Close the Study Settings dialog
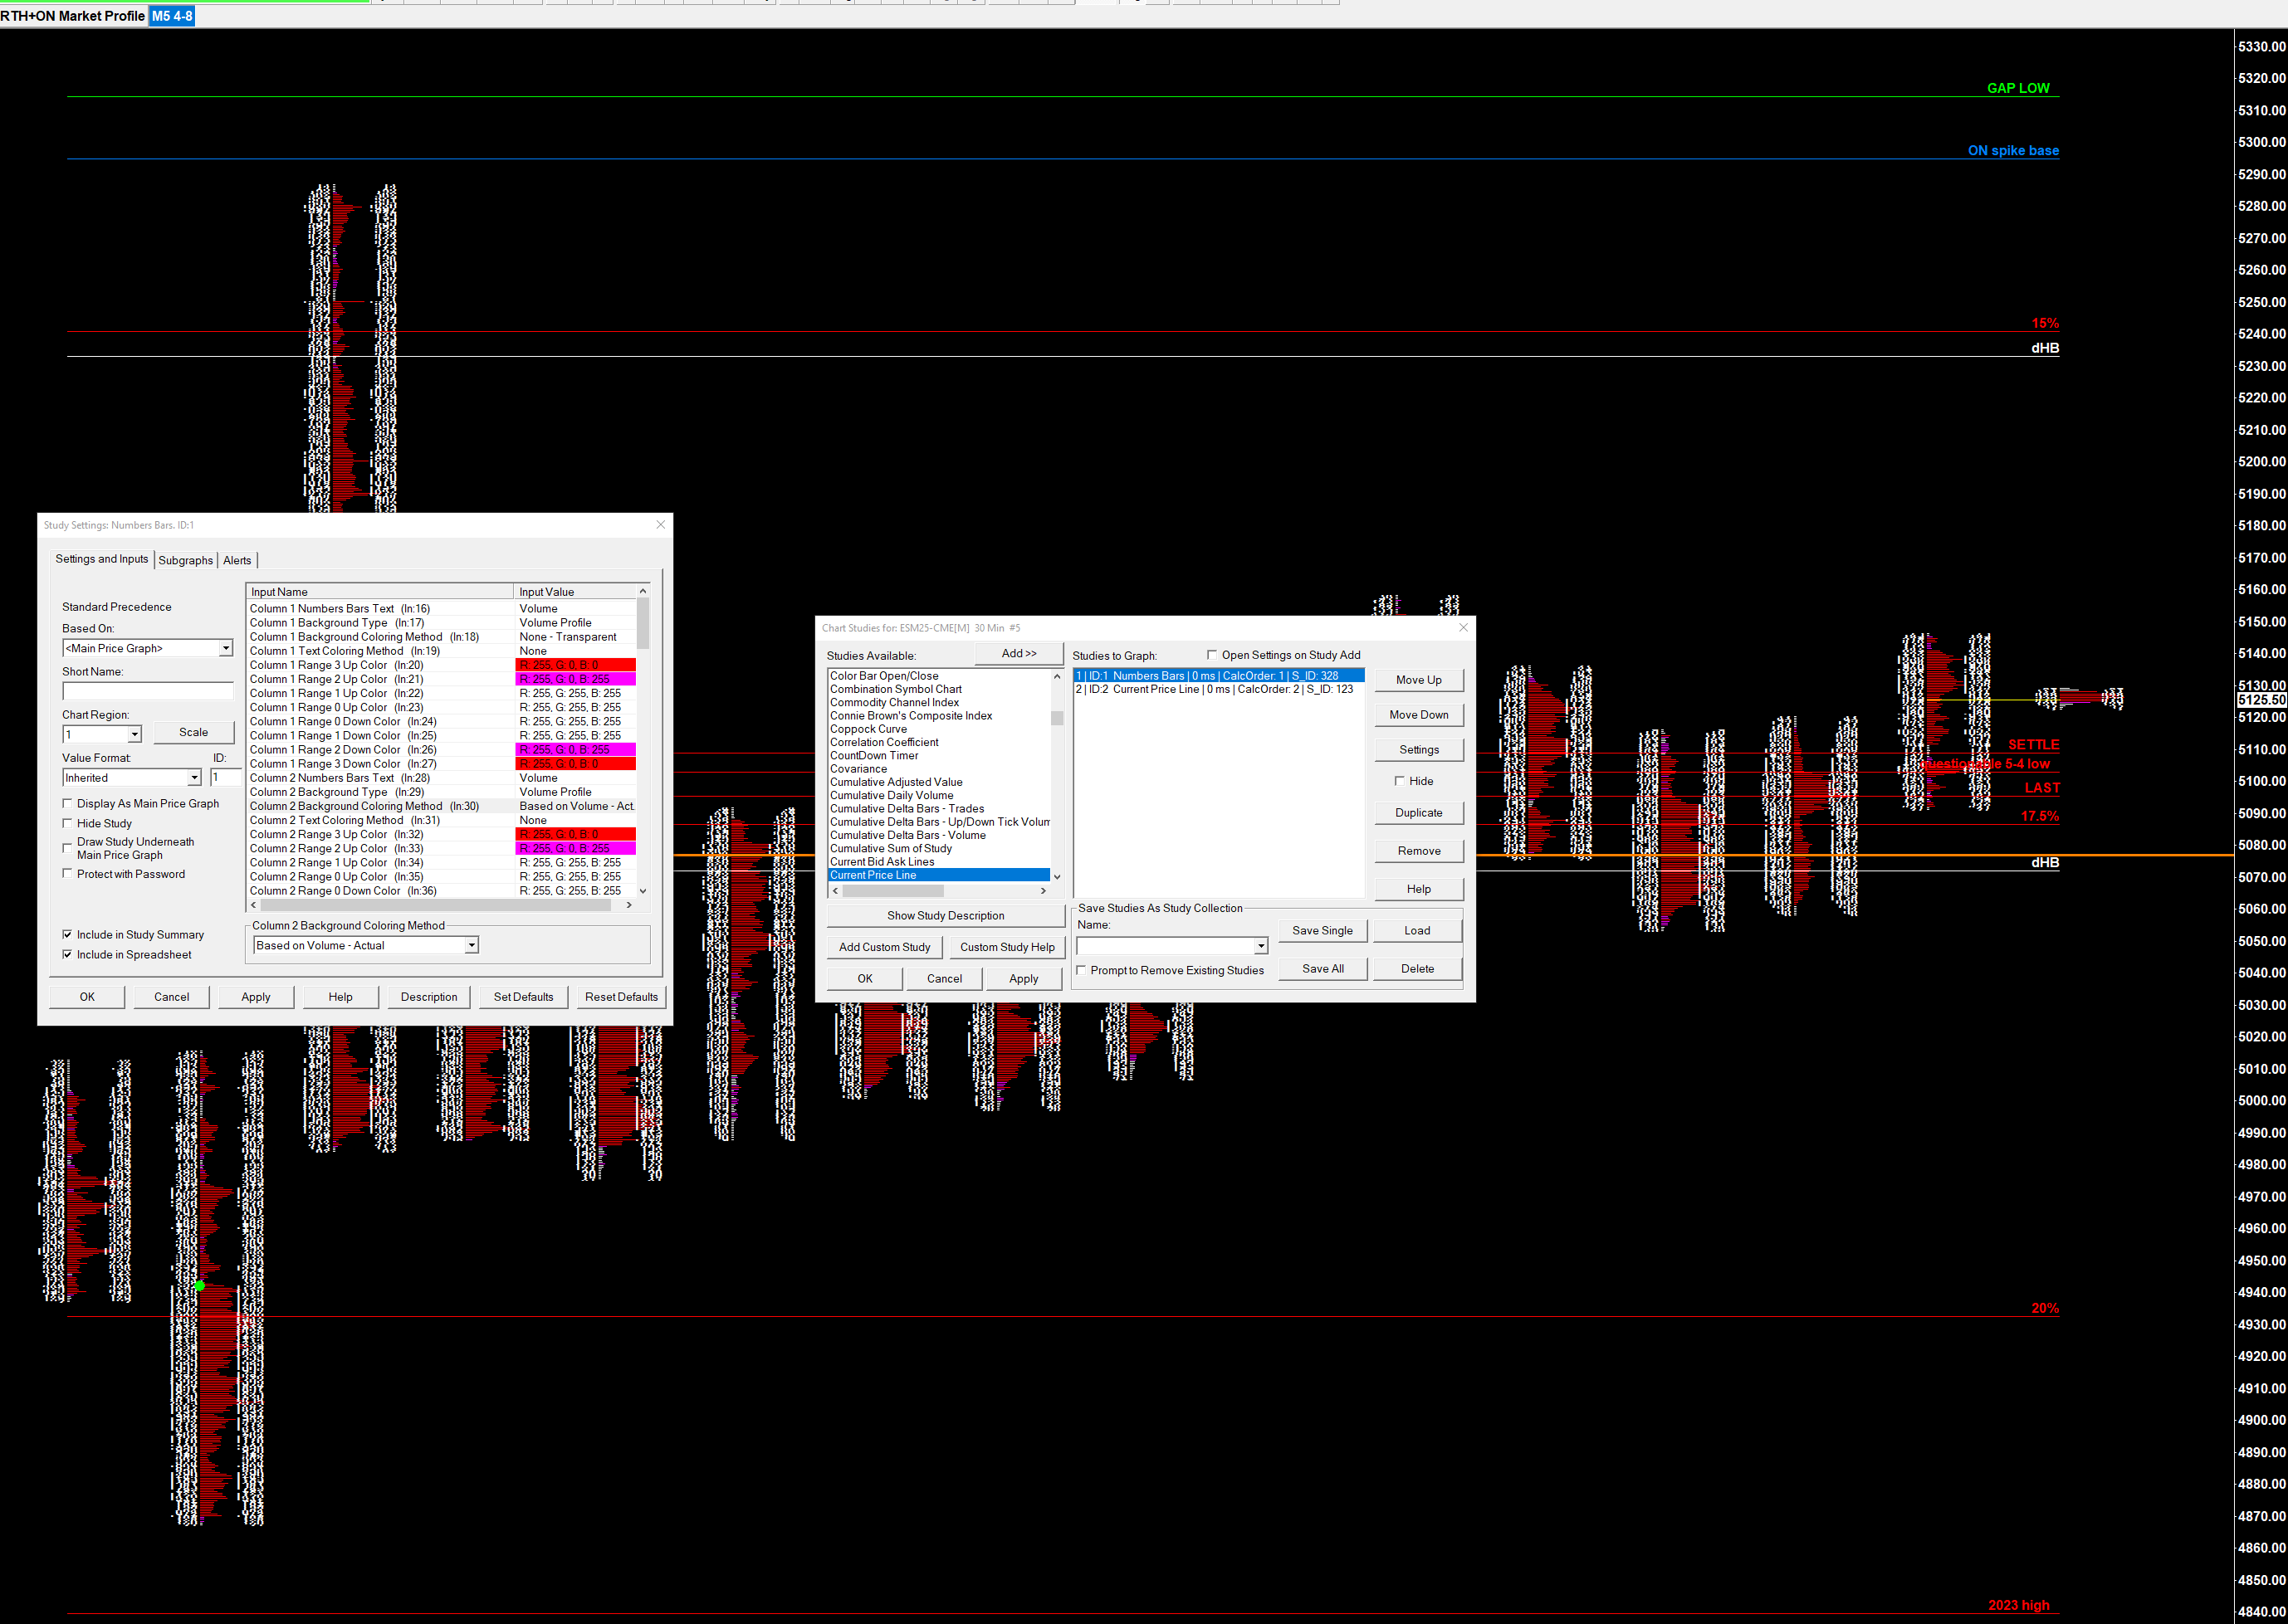 coord(660,525)
